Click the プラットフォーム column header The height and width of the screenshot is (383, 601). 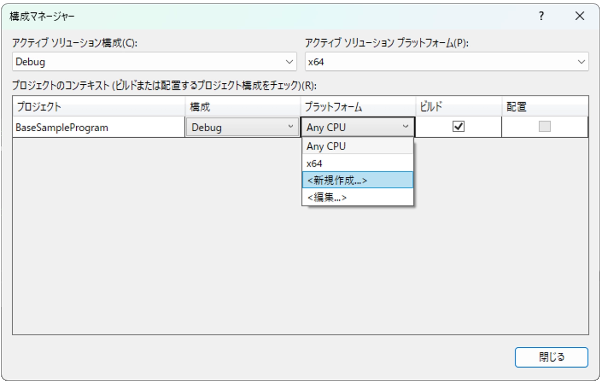tap(358, 107)
